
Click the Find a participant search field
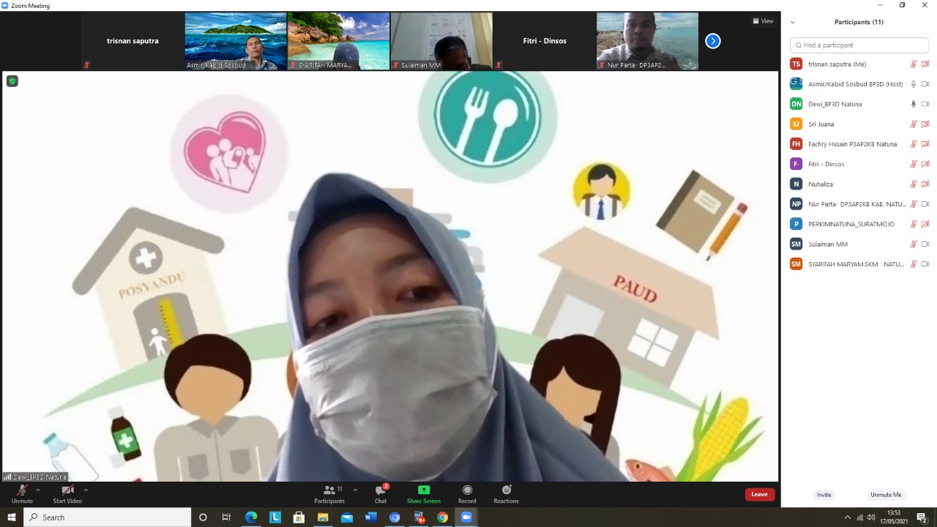point(859,45)
